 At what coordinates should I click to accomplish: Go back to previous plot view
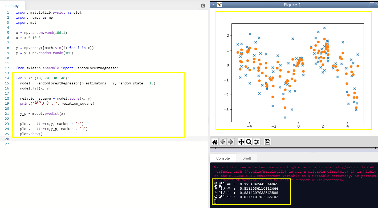223,142
